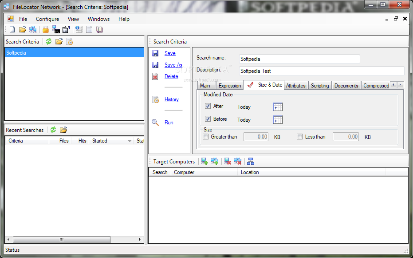Screen dimensions: 413x258
Task: Click the new blank document toolbar icon
Action: pyautogui.click(x=12, y=29)
